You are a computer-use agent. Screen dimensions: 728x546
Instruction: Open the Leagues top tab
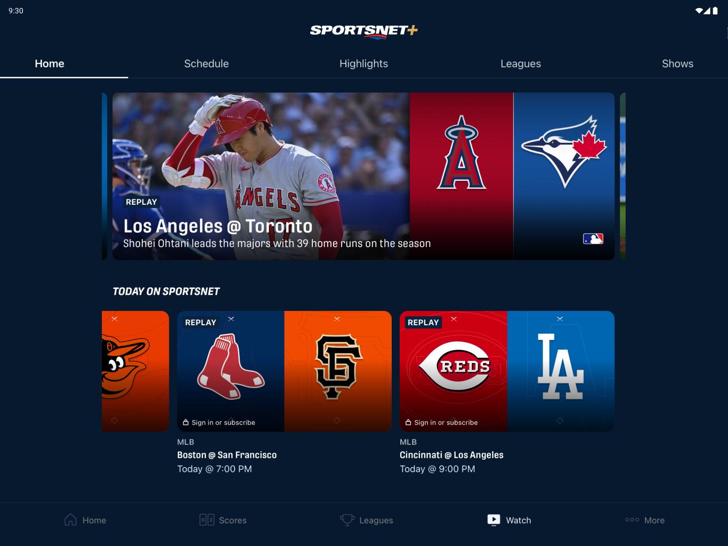[x=521, y=63]
